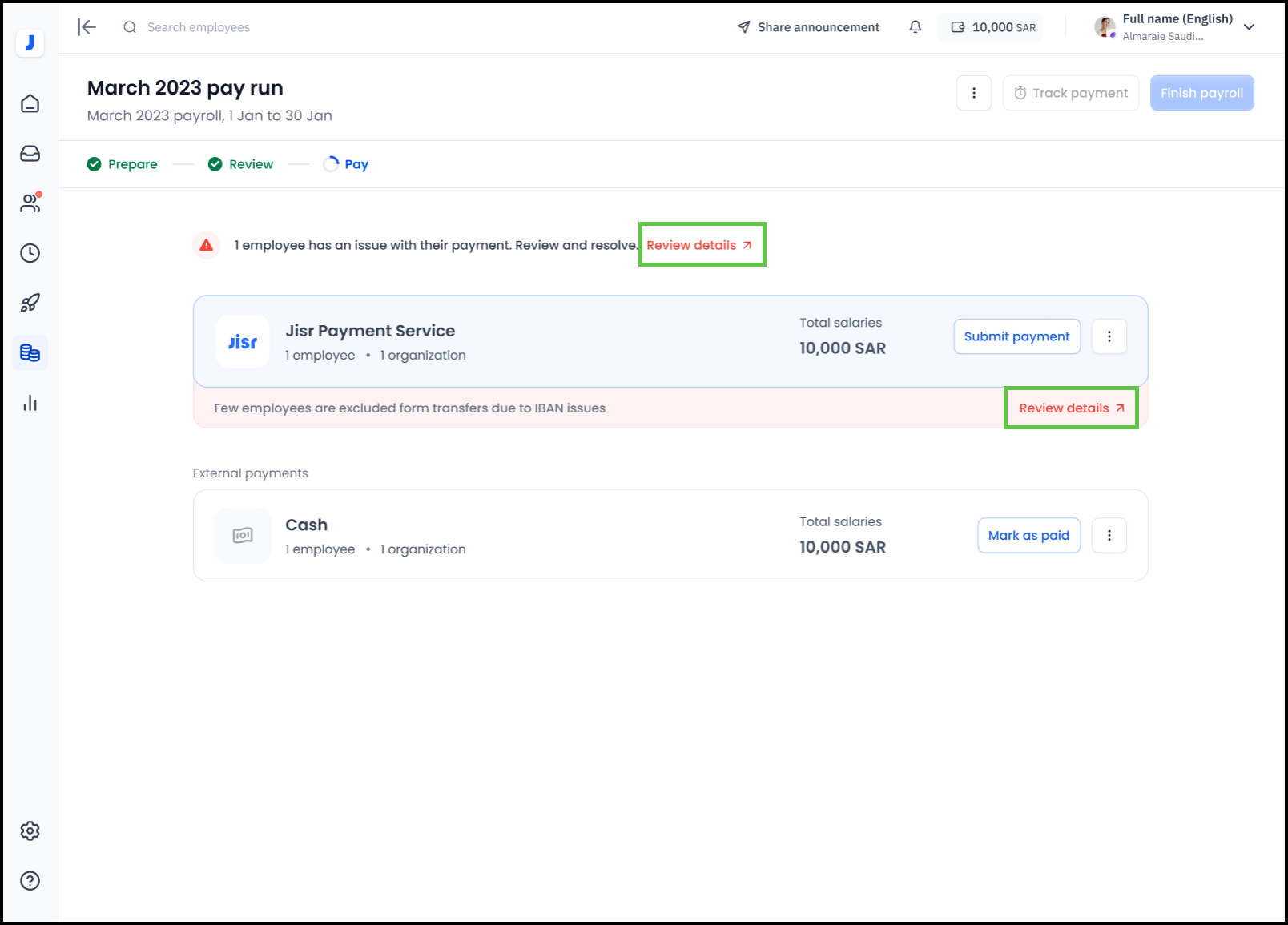Viewport: 1288px width, 925px height.
Task: Open the kebab menu beside Track payment
Action: point(973,93)
